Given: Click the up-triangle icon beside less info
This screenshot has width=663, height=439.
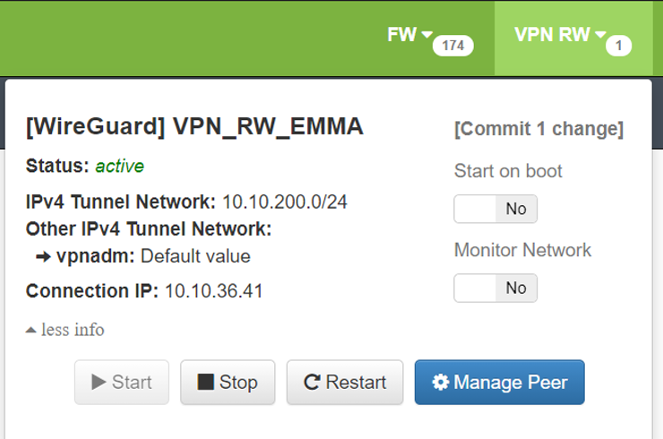Looking at the screenshot, I should 31,330.
